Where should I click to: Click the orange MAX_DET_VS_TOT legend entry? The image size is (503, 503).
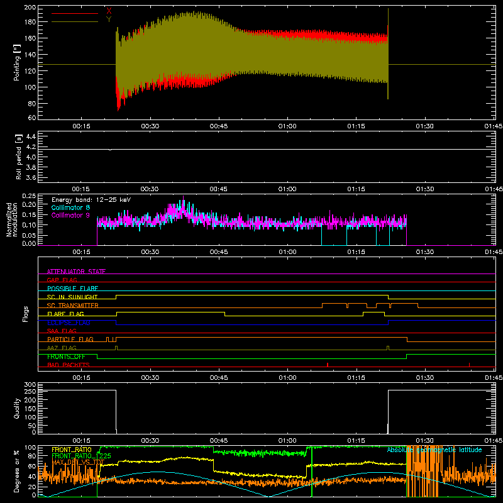[x=78, y=462]
